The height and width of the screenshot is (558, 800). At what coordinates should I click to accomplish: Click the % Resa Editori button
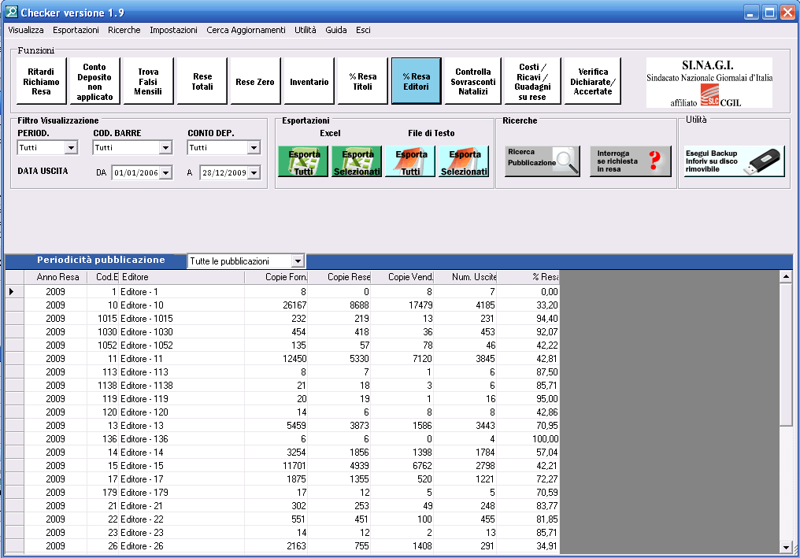tap(417, 81)
